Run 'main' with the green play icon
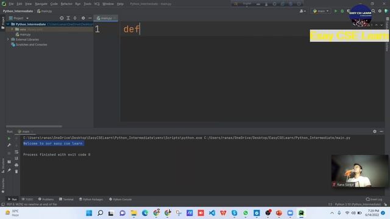390x219 pixels. [x=336, y=11]
